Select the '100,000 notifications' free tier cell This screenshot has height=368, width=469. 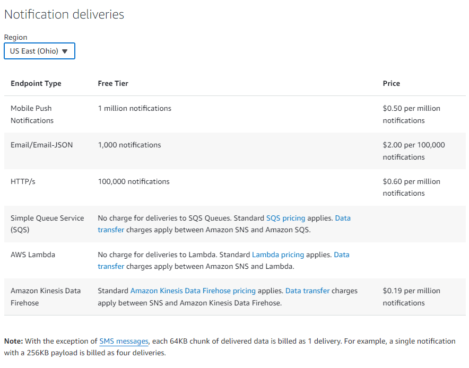pyautogui.click(x=134, y=181)
